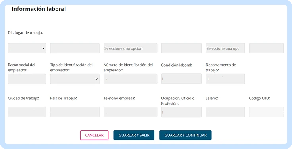Focus País de Trabajo field
Screen dimensions: 292x149
pos(75,112)
